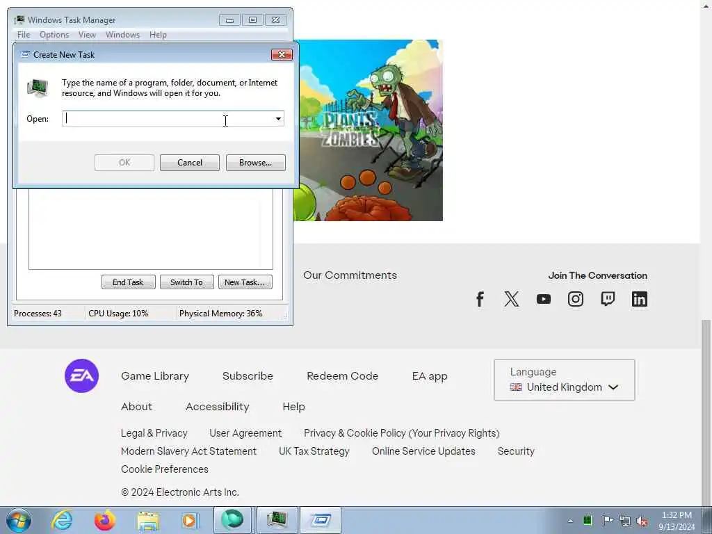Close the Create New Task dialog
The height and width of the screenshot is (534, 712).
pyautogui.click(x=282, y=54)
